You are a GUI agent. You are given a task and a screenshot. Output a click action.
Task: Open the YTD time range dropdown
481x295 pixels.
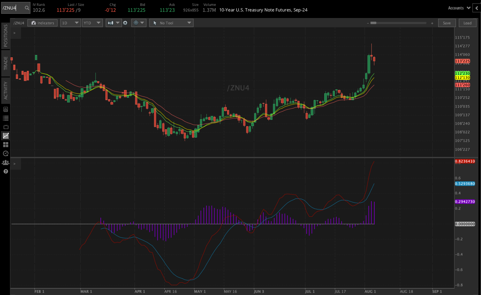[x=92, y=23]
